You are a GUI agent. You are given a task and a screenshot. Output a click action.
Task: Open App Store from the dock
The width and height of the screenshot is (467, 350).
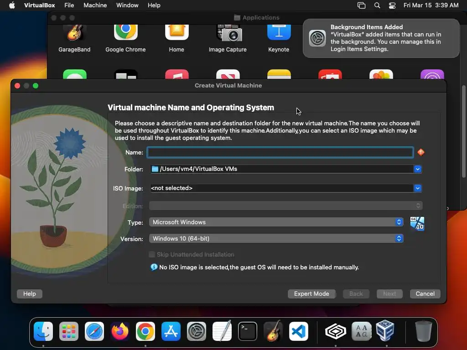pyautogui.click(x=171, y=331)
